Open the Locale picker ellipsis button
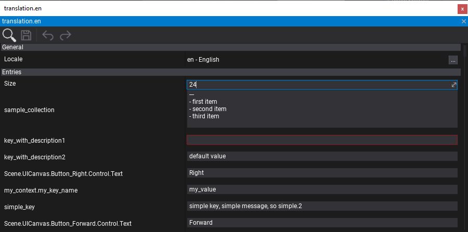 click(453, 60)
